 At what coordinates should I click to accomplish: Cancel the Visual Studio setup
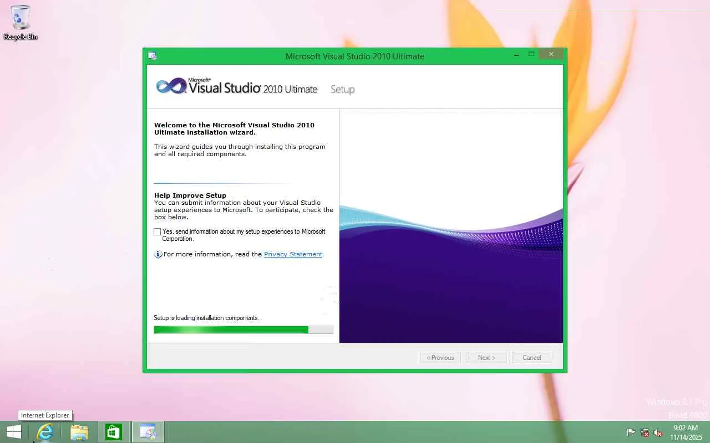532,358
